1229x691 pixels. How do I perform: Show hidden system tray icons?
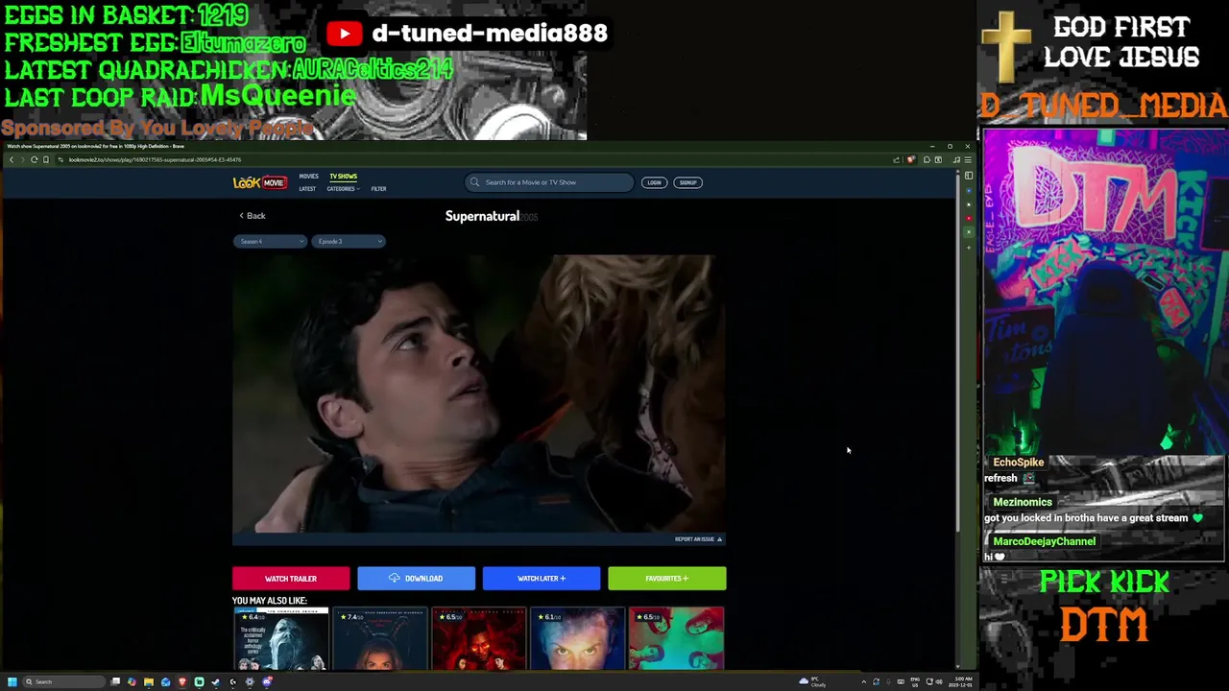(863, 681)
